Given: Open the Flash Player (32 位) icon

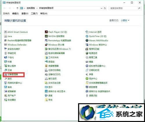Looking at the screenshot, I should click(46, 32).
